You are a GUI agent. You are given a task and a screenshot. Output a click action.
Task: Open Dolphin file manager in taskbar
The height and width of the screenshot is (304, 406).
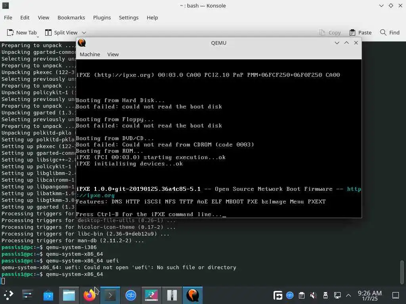click(69, 295)
